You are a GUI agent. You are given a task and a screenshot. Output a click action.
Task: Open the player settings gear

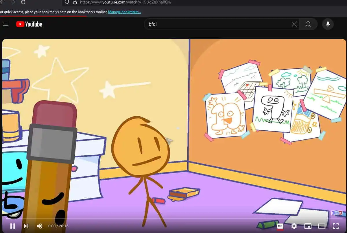294,226
